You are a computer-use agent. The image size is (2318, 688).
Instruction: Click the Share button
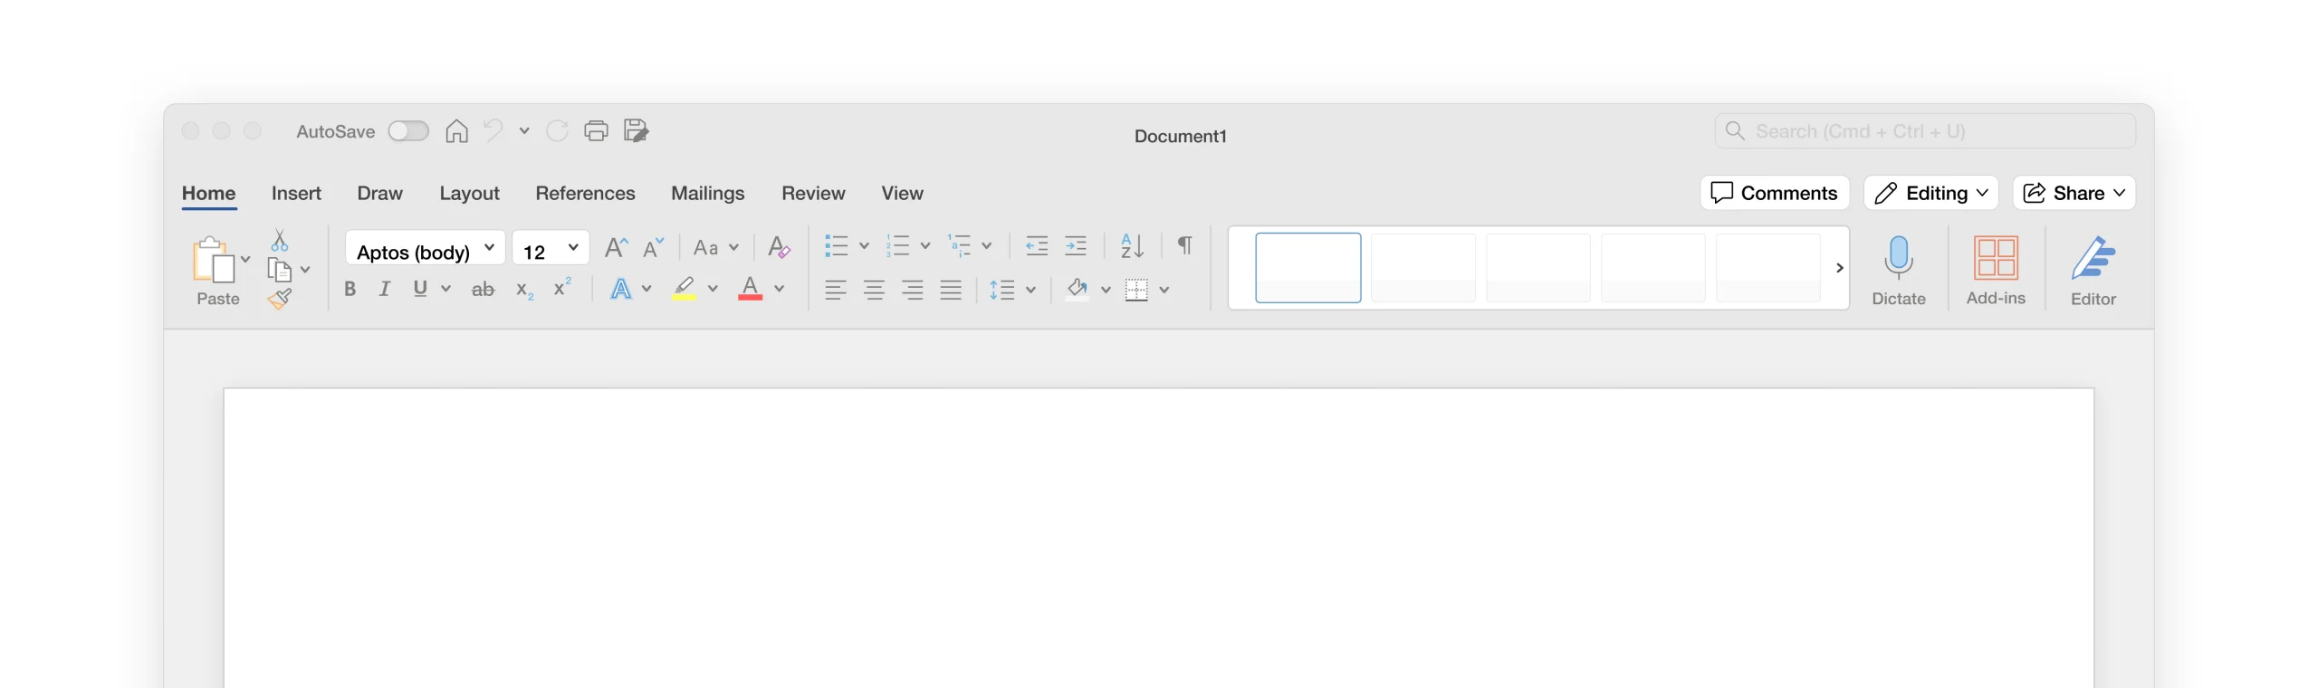pyautogui.click(x=2074, y=193)
